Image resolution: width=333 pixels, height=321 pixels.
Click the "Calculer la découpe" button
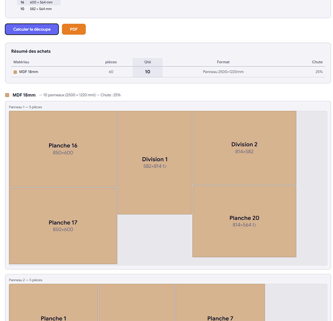[32, 29]
